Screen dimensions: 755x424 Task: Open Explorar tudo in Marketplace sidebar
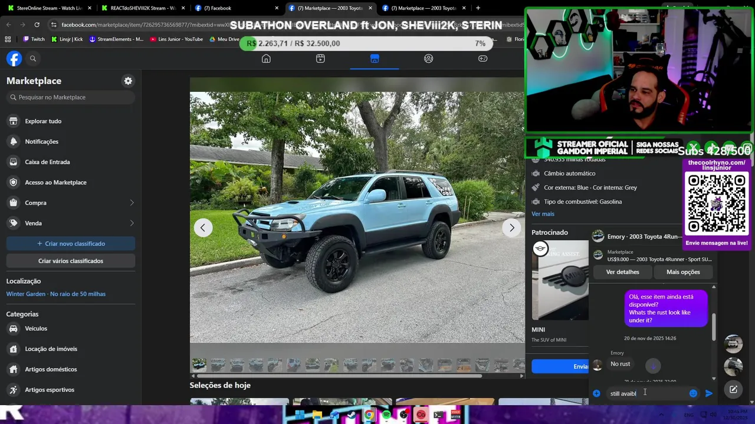pos(71,121)
